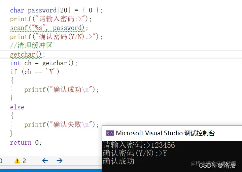Viewport: 242px width, 172px height.
Task: Go forward with the right arrow navigation icon
Action: pos(60,161)
